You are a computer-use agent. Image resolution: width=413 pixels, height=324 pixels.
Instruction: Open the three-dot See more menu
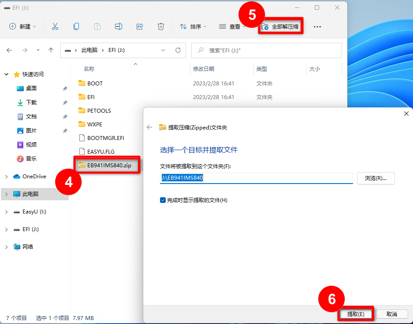point(317,27)
